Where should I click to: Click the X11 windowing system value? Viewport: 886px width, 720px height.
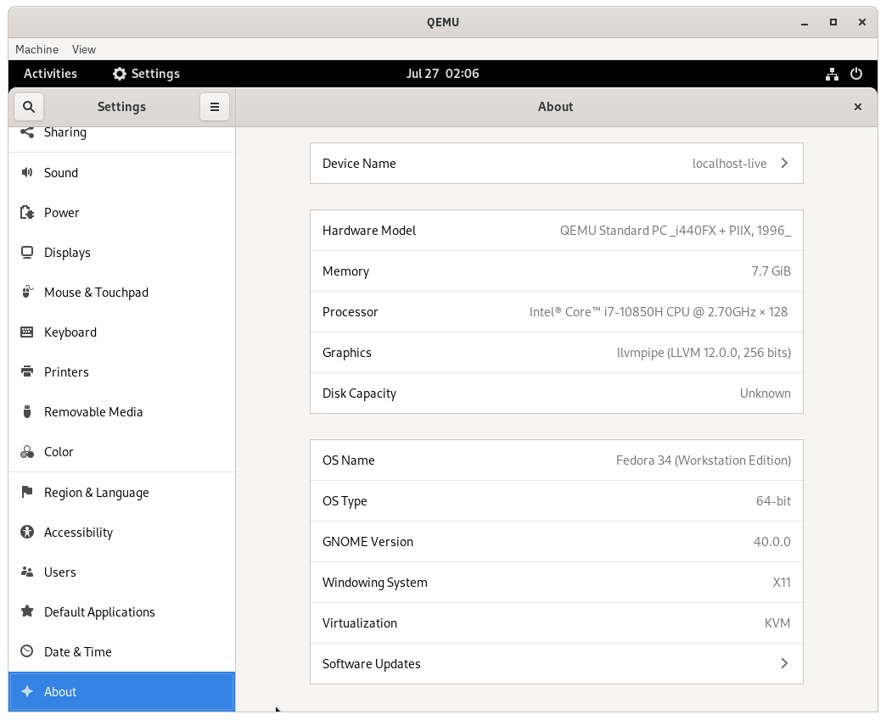click(782, 583)
